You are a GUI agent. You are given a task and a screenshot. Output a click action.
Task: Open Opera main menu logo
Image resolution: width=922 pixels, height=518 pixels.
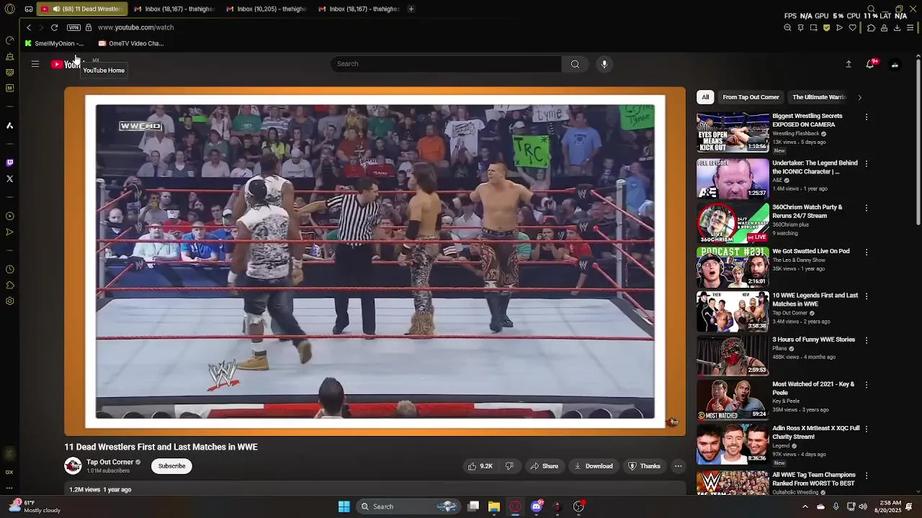[x=10, y=9]
